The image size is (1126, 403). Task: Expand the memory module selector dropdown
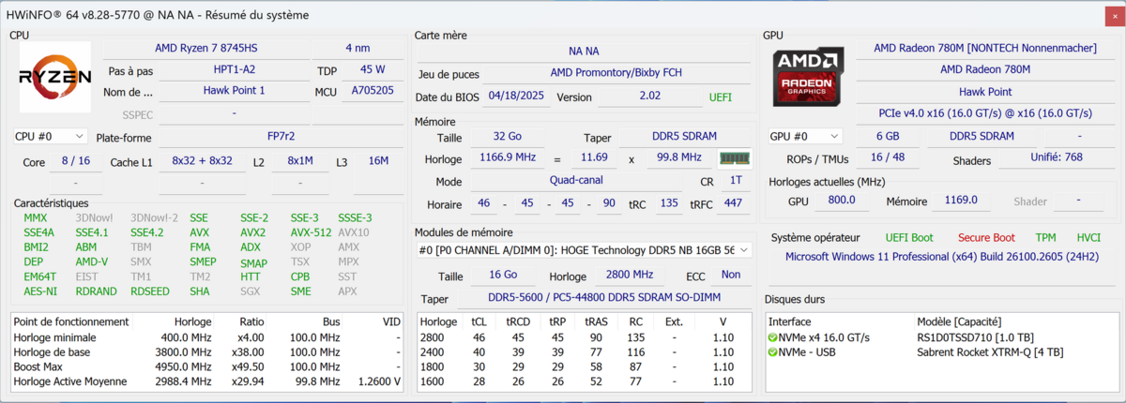tap(583, 249)
